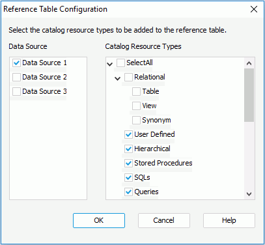
Task: Cancel the Reference Table Configuration dialog
Action: (x=164, y=220)
